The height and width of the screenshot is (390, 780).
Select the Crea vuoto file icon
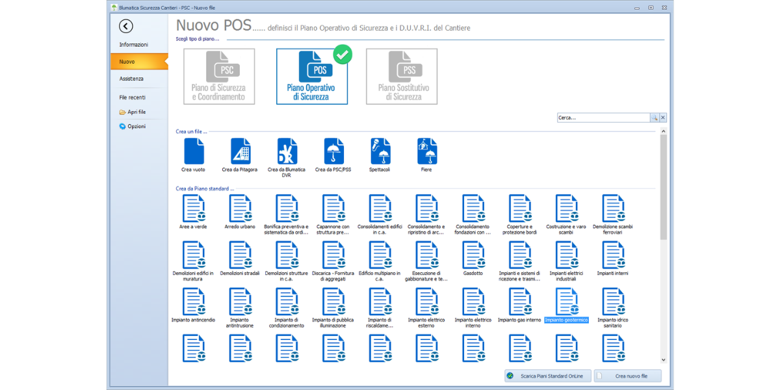(x=194, y=151)
